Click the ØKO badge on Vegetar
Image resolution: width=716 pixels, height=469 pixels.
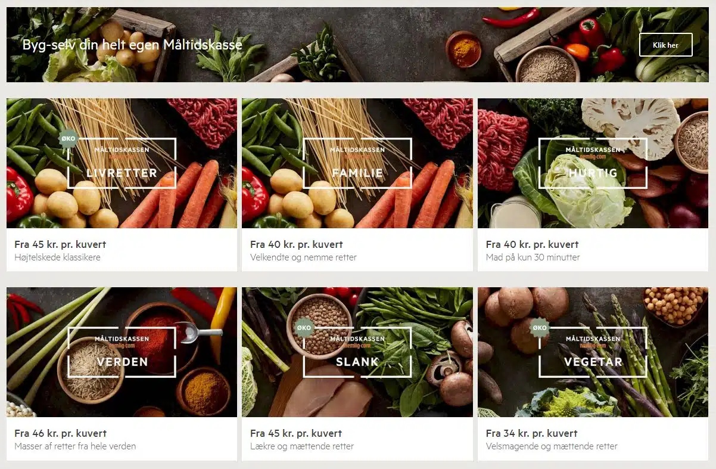click(540, 328)
